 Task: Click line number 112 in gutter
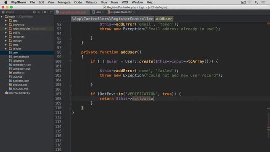coord(58,117)
